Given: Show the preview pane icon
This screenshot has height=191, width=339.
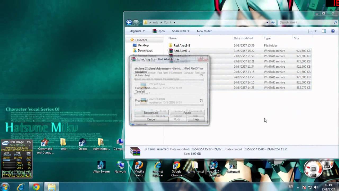Looking at the screenshot, I should tap(324, 31).
